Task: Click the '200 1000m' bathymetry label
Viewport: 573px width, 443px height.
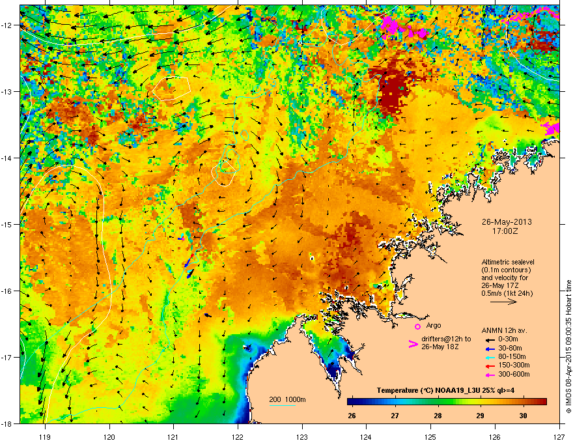Action: pyautogui.click(x=287, y=399)
